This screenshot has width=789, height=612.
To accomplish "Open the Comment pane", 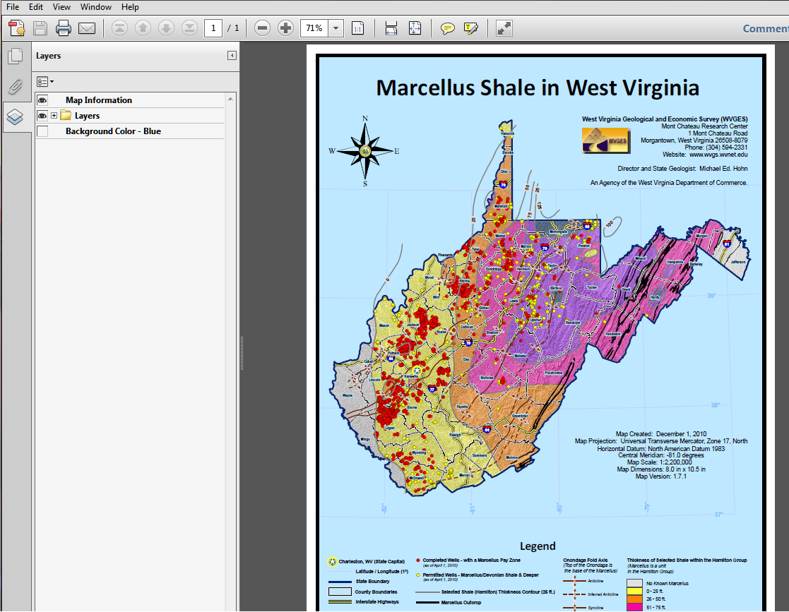I will [x=766, y=29].
